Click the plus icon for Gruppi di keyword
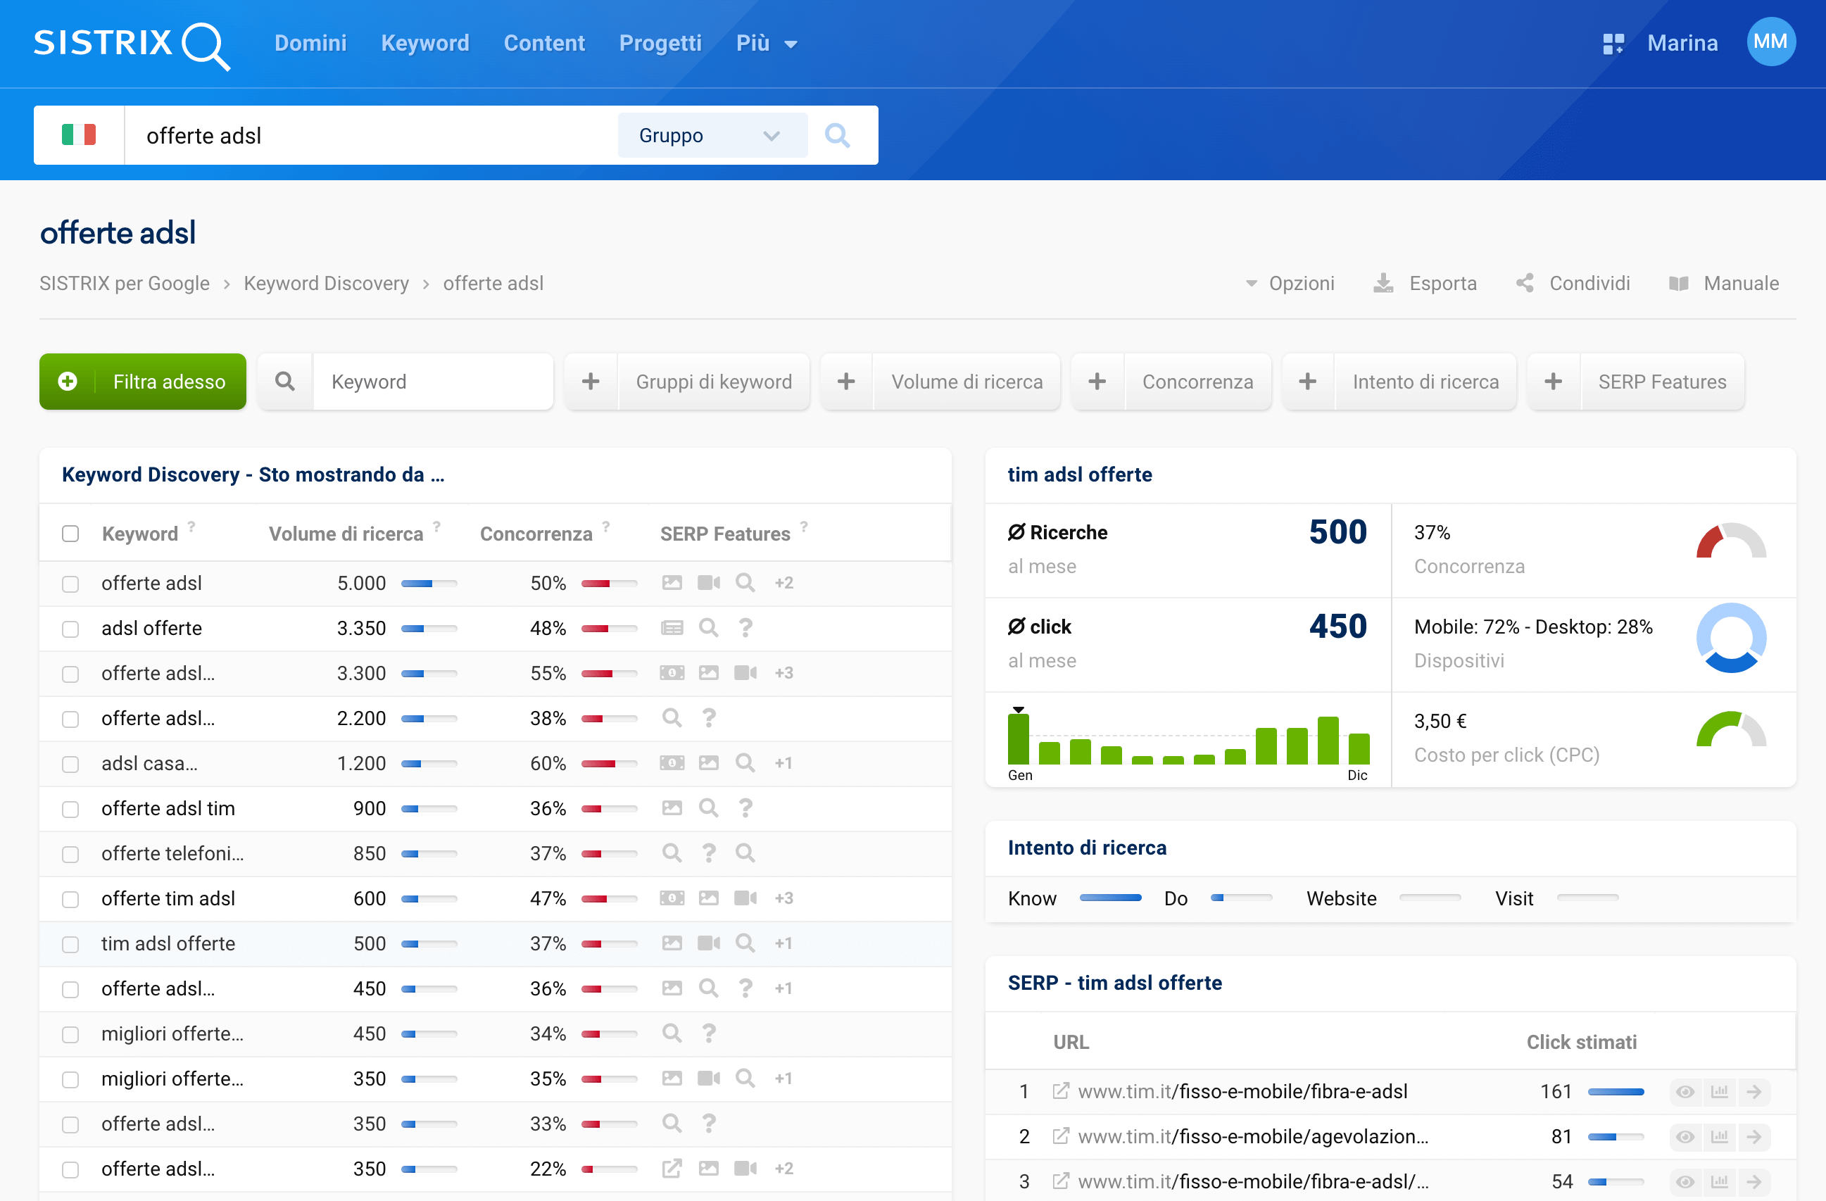This screenshot has height=1201, width=1826. [x=591, y=382]
